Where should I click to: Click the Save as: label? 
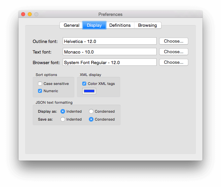45,119
